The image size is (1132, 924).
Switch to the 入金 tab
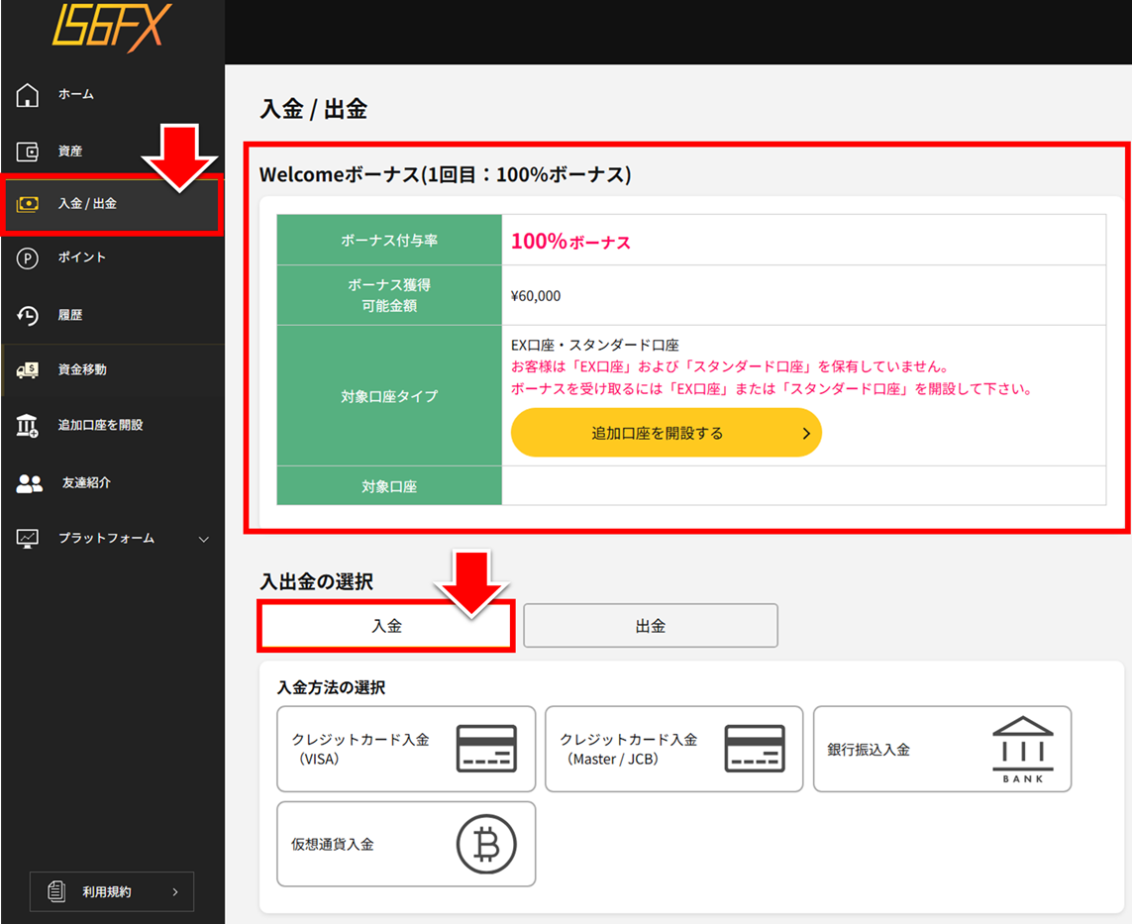coord(386,626)
